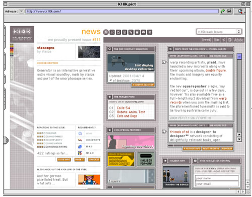The image size is (252, 197).
Task: Click the magnifier icon ending the navigation row
Action: (150, 32)
